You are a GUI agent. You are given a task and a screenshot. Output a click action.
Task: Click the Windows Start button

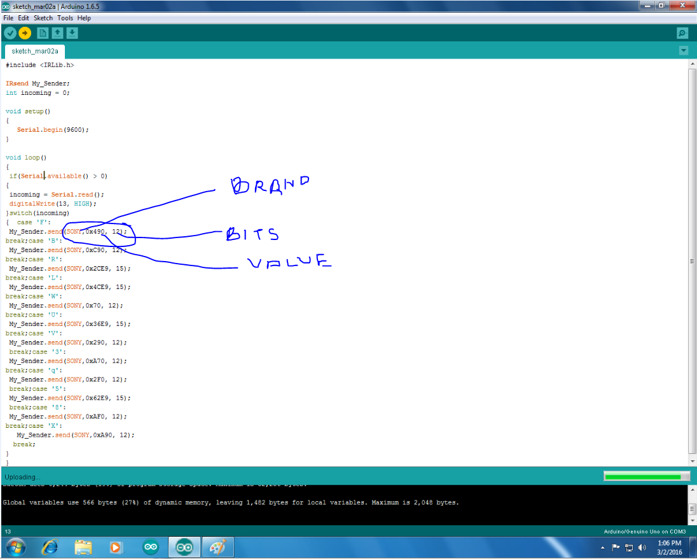click(x=15, y=547)
